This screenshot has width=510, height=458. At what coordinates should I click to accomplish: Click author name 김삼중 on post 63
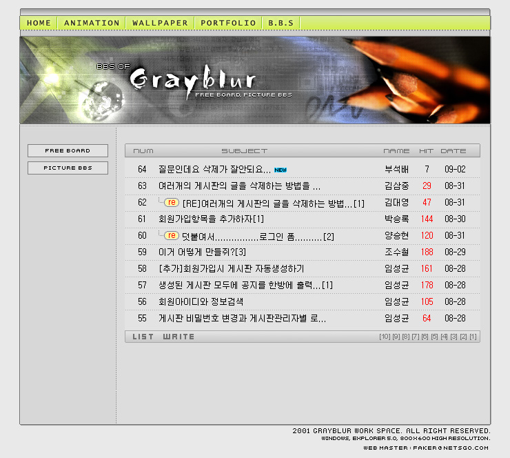tap(396, 186)
